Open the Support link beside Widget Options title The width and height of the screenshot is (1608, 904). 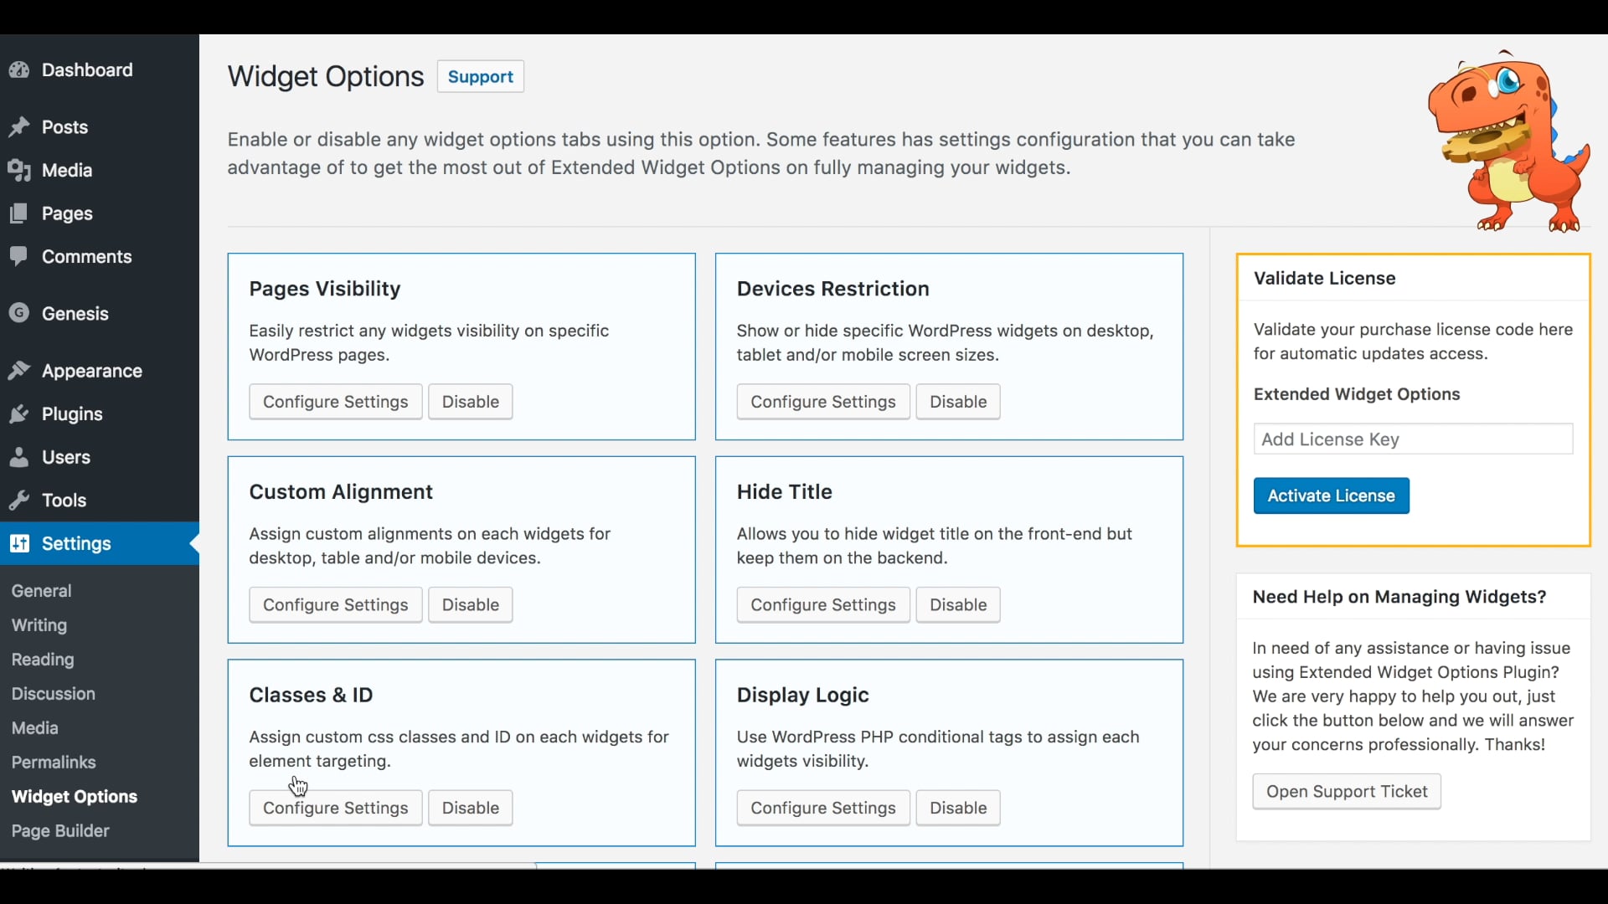point(480,76)
